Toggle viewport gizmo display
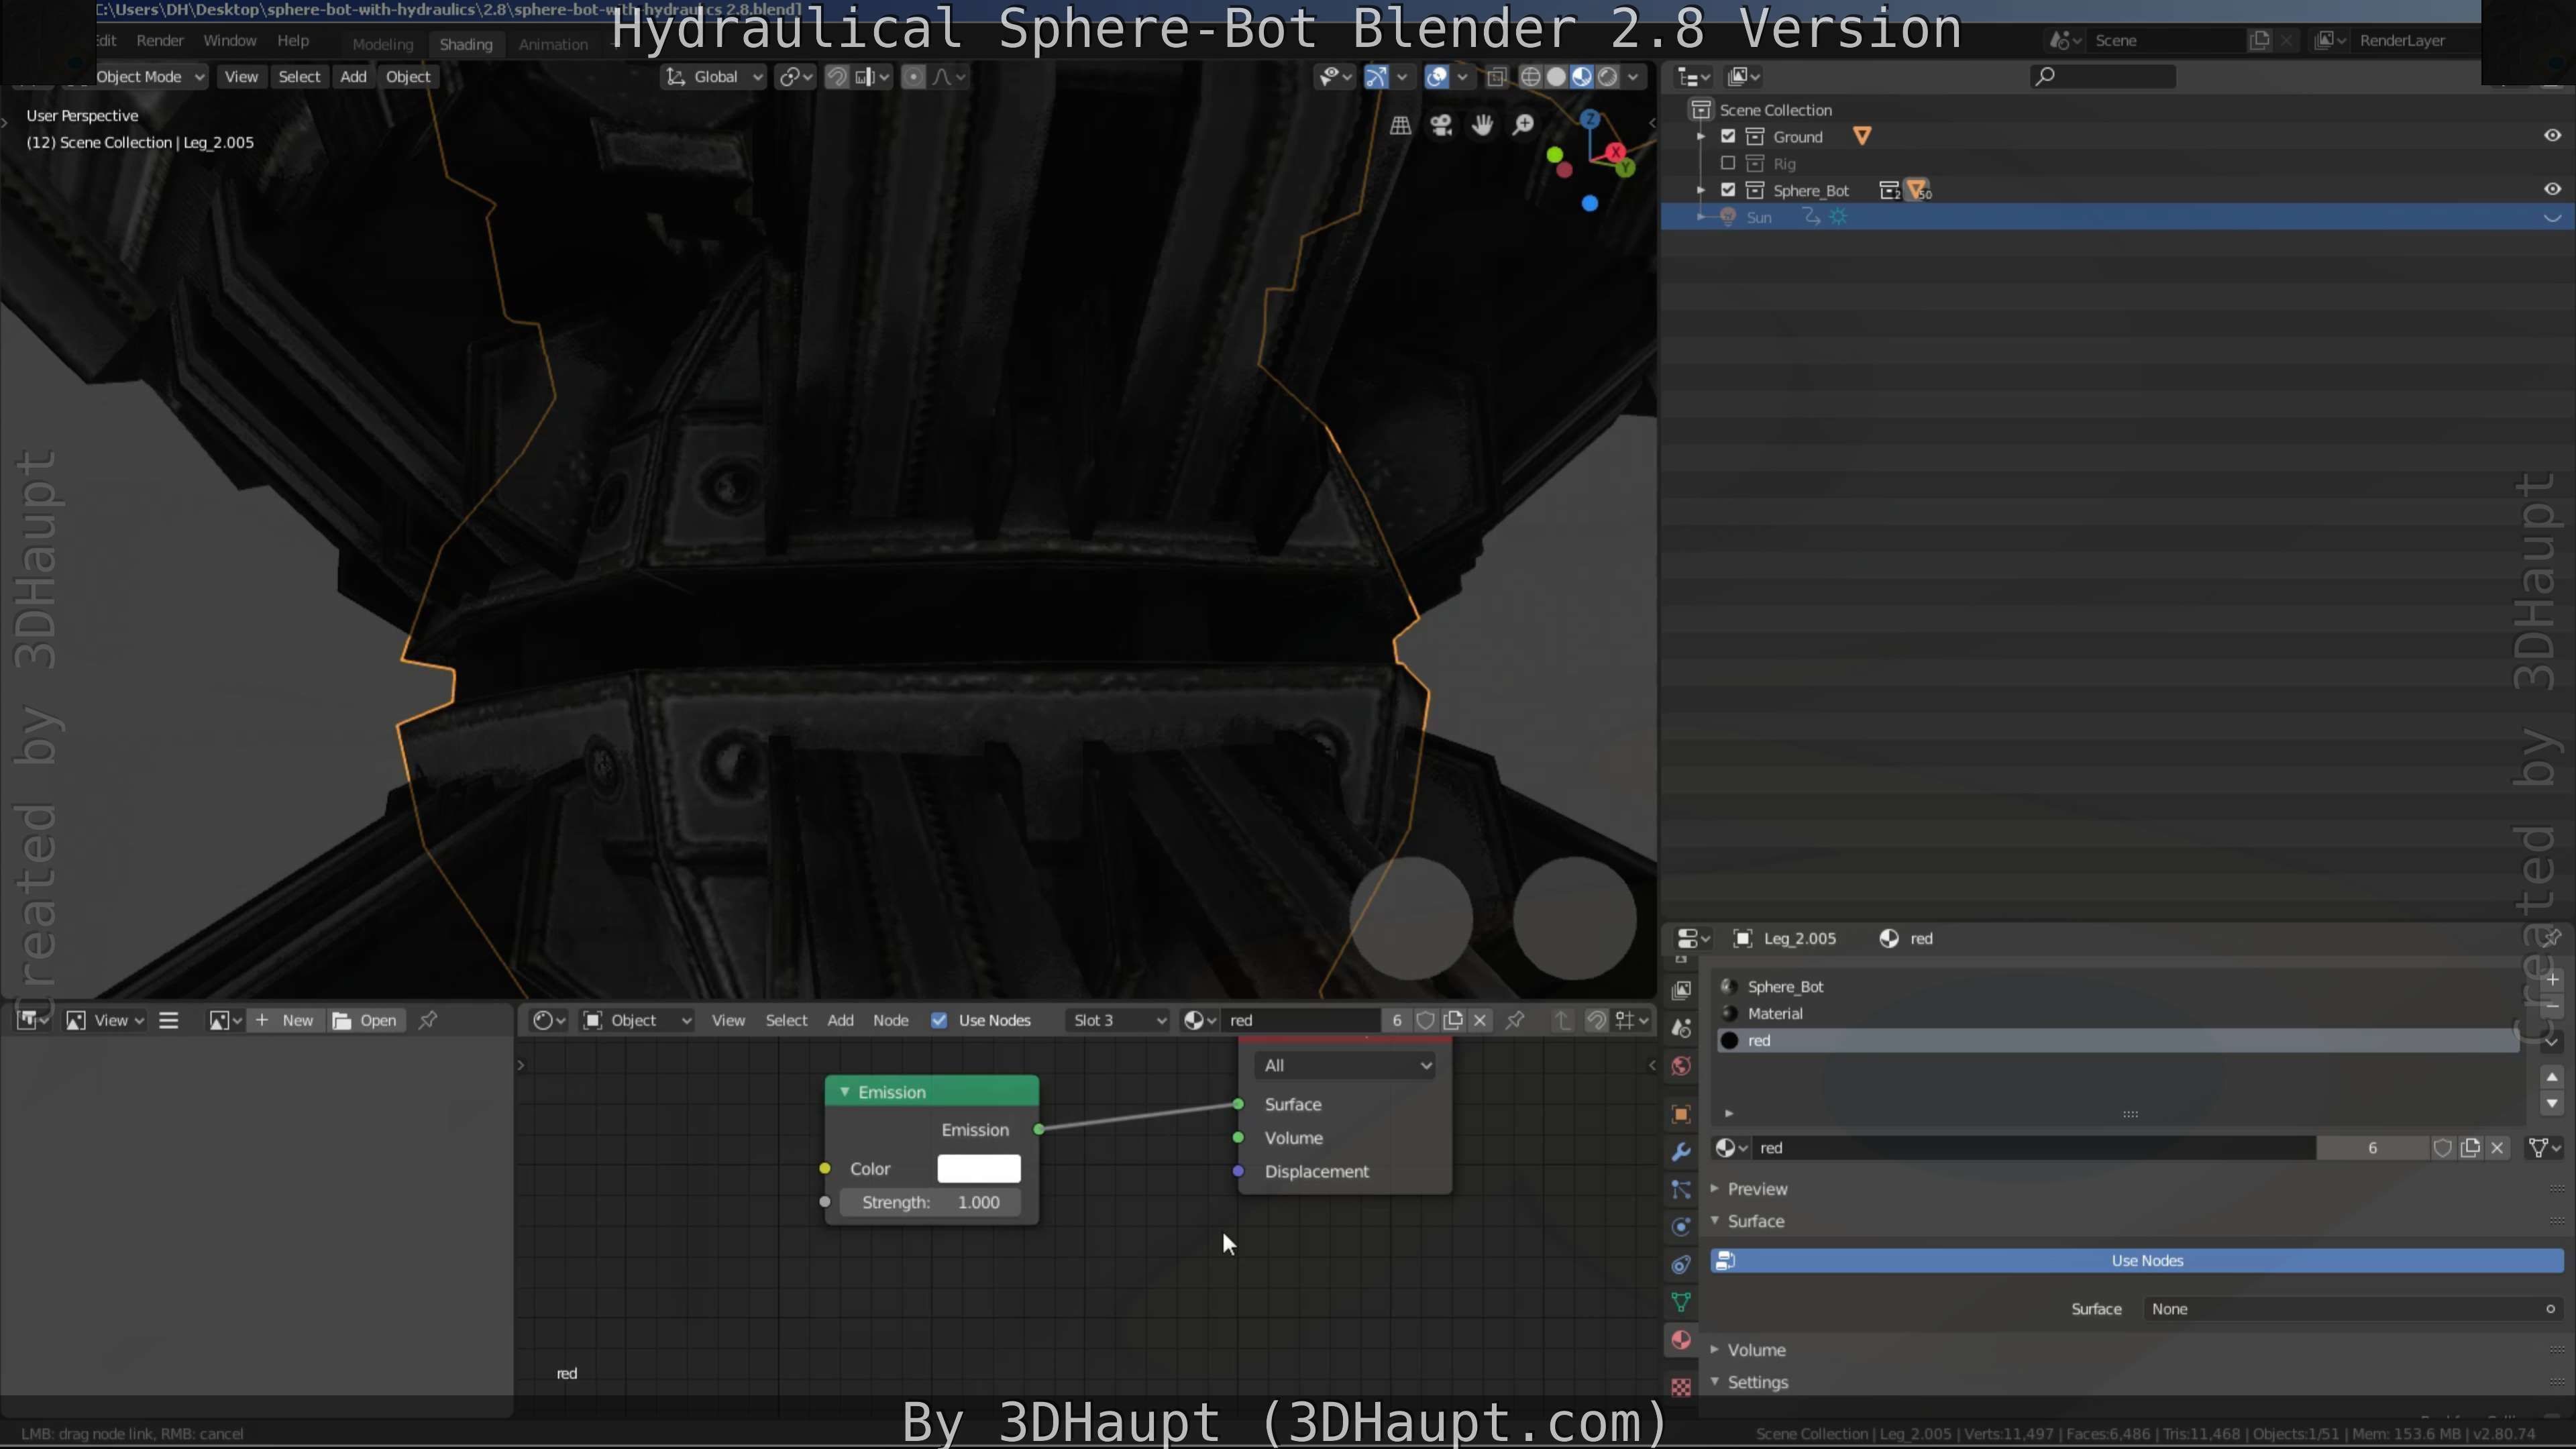 point(1376,77)
